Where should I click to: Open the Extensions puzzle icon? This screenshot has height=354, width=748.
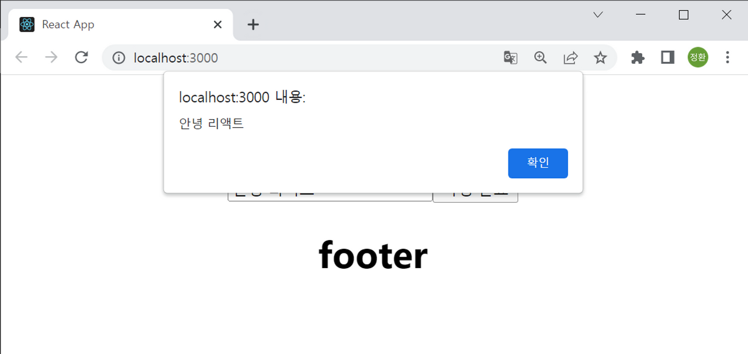[638, 57]
